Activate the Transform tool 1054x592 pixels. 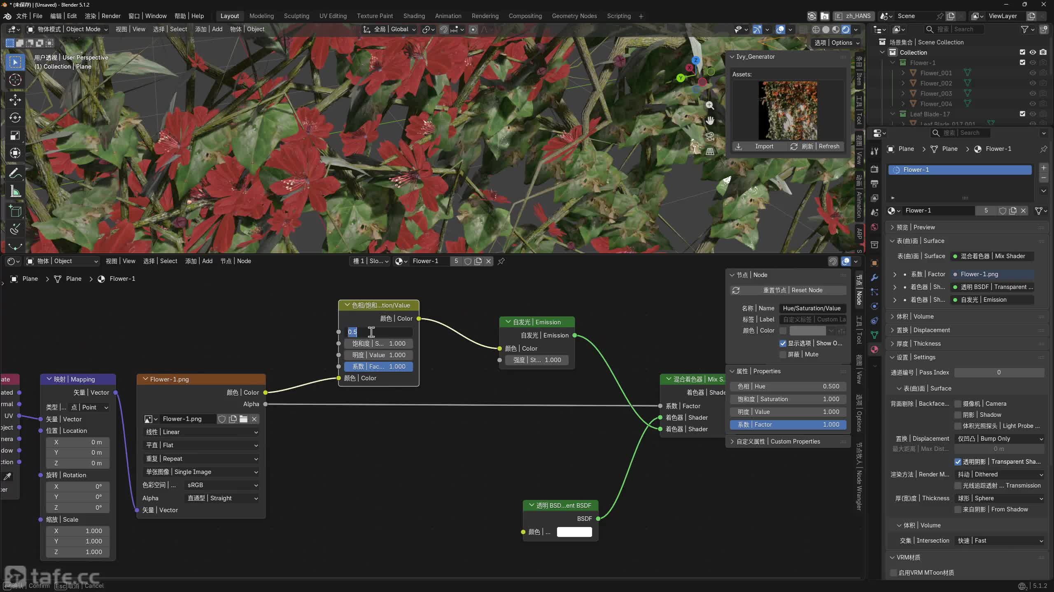(x=15, y=153)
